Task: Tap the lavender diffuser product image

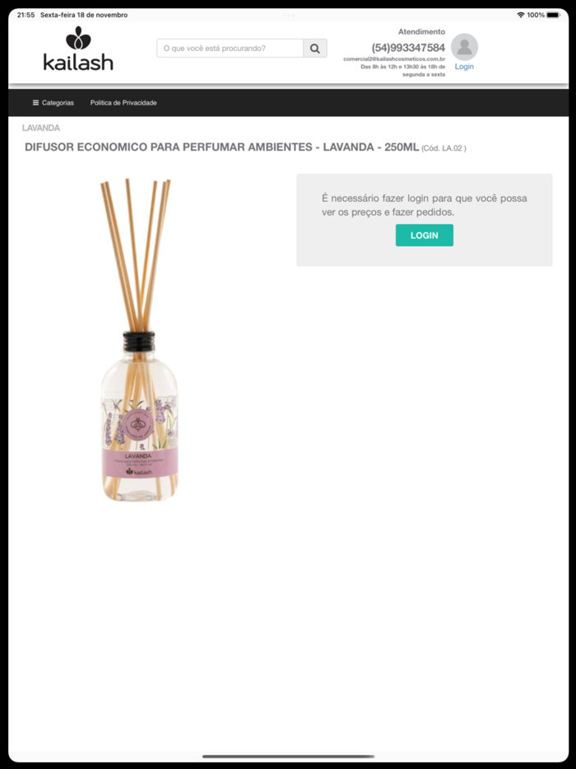Action: [139, 340]
